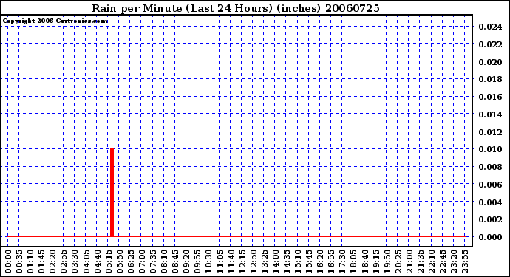This screenshot has width=510, height=277.
Task: Select the 01:10 time label
Action: point(30,261)
